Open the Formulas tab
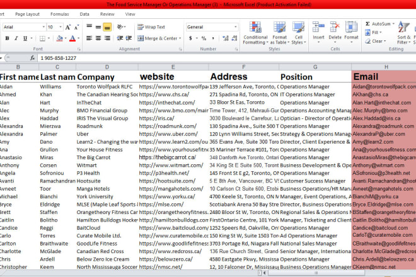 (x=60, y=14)
